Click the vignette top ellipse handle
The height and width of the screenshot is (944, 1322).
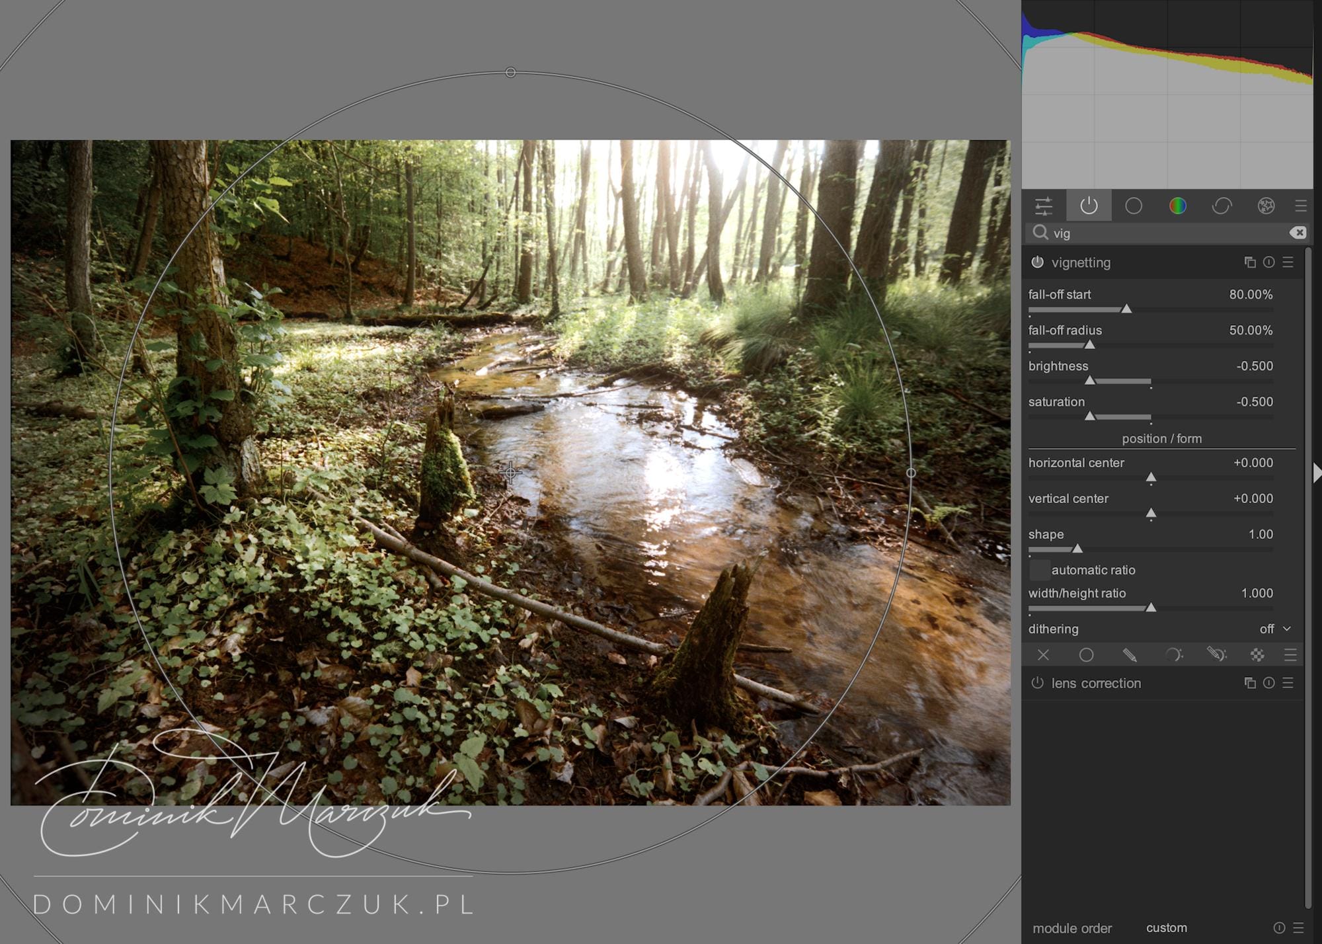click(510, 72)
